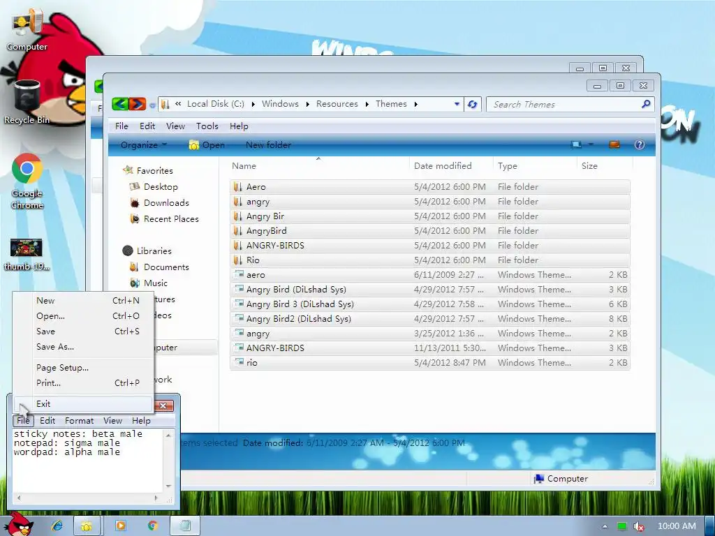
Task: Select the ANGRY-BIRDS folder row
Action: (x=430, y=246)
